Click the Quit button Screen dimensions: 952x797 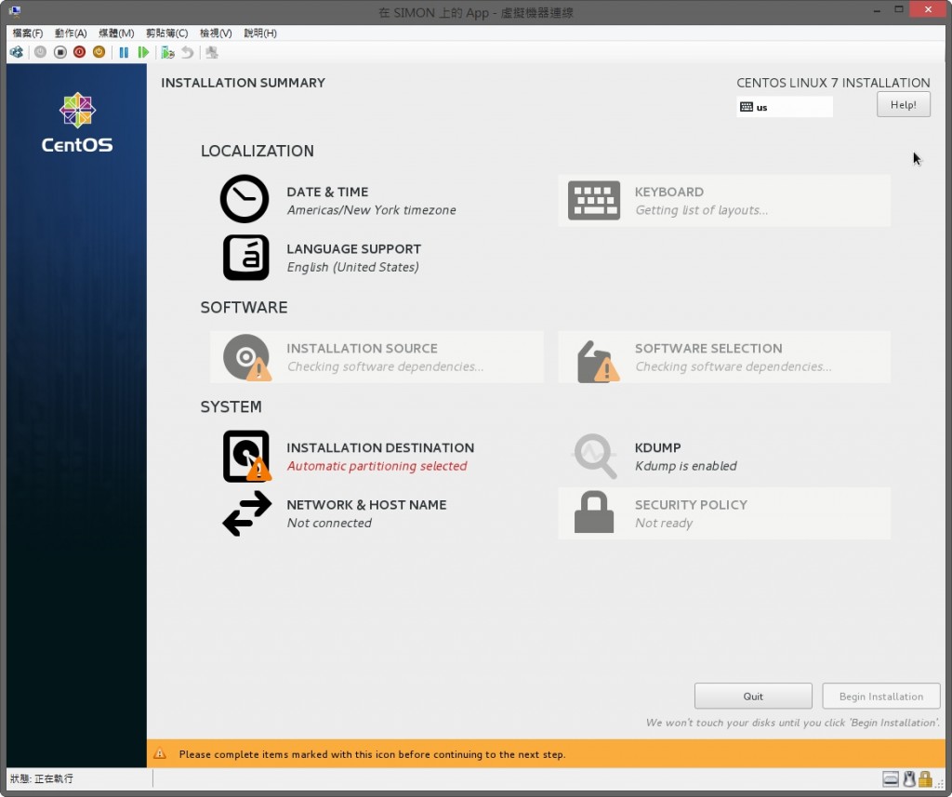coord(753,697)
